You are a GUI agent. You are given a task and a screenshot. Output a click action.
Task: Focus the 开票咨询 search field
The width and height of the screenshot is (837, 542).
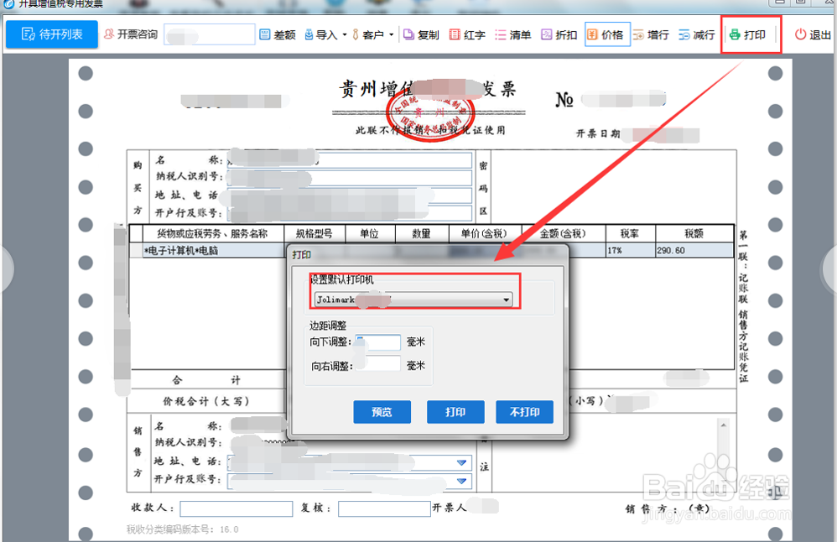pos(210,34)
